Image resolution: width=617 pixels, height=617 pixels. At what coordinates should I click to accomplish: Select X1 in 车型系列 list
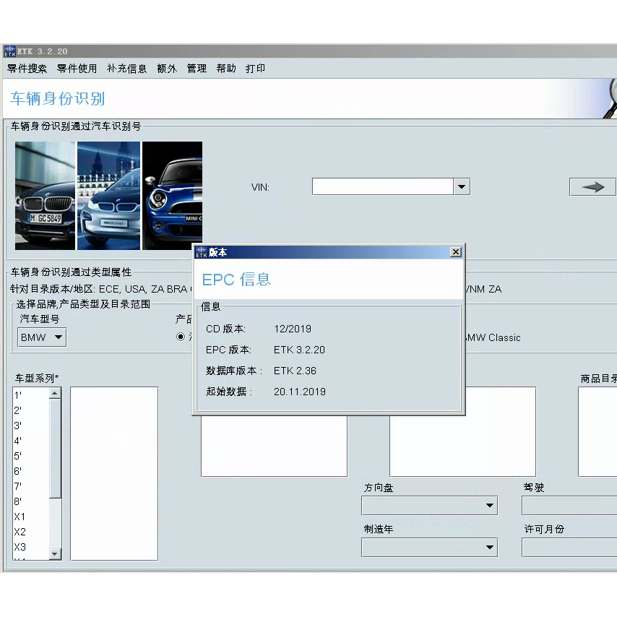pyautogui.click(x=31, y=517)
